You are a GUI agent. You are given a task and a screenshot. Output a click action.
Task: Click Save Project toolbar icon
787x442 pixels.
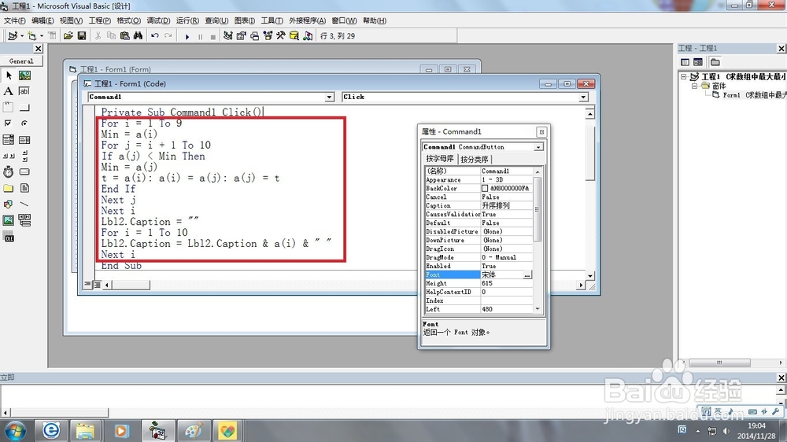pos(81,35)
